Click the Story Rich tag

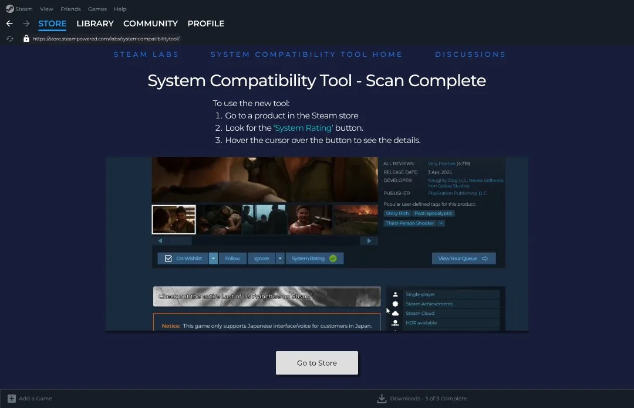(x=397, y=213)
